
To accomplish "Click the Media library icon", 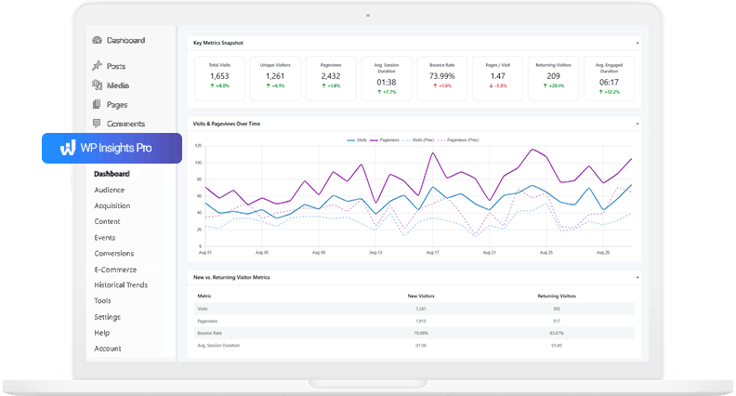I will 98,85.
